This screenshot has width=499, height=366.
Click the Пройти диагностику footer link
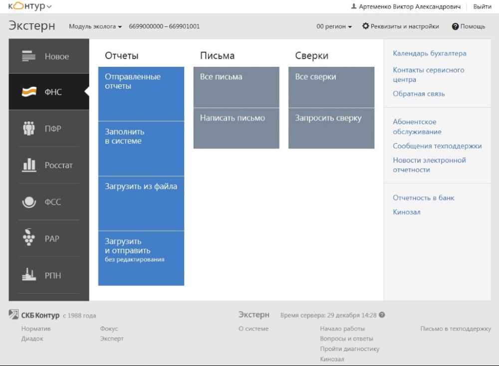click(x=350, y=349)
